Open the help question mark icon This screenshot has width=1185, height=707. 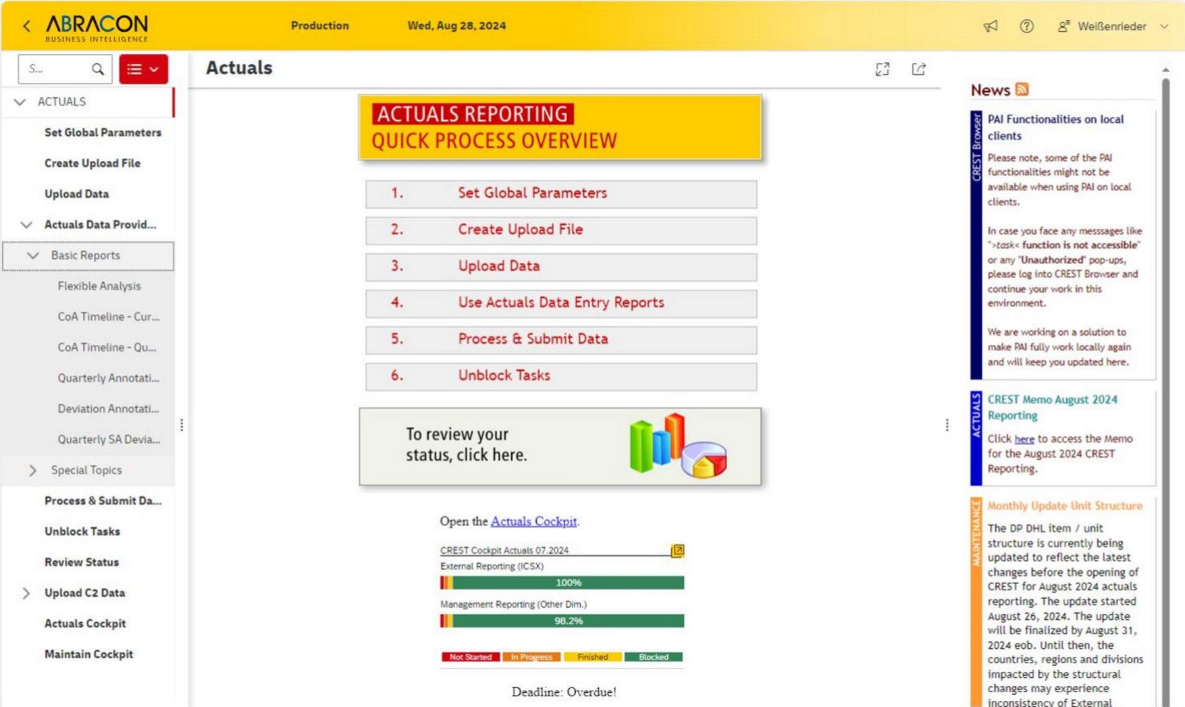point(1026,26)
